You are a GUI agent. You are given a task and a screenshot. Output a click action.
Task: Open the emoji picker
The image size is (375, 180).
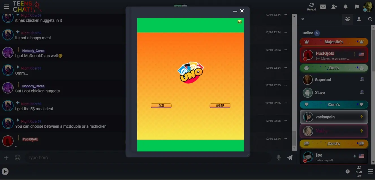[18, 158]
